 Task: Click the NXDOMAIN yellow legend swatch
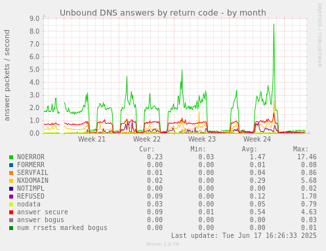coord(11,181)
